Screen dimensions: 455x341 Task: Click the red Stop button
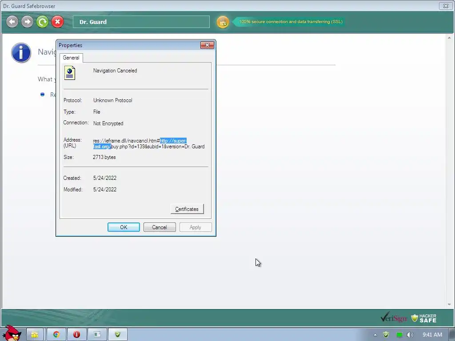tap(57, 22)
